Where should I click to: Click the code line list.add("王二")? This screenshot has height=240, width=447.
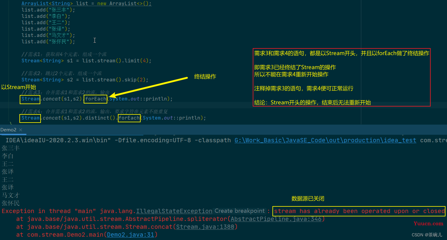click(46, 22)
